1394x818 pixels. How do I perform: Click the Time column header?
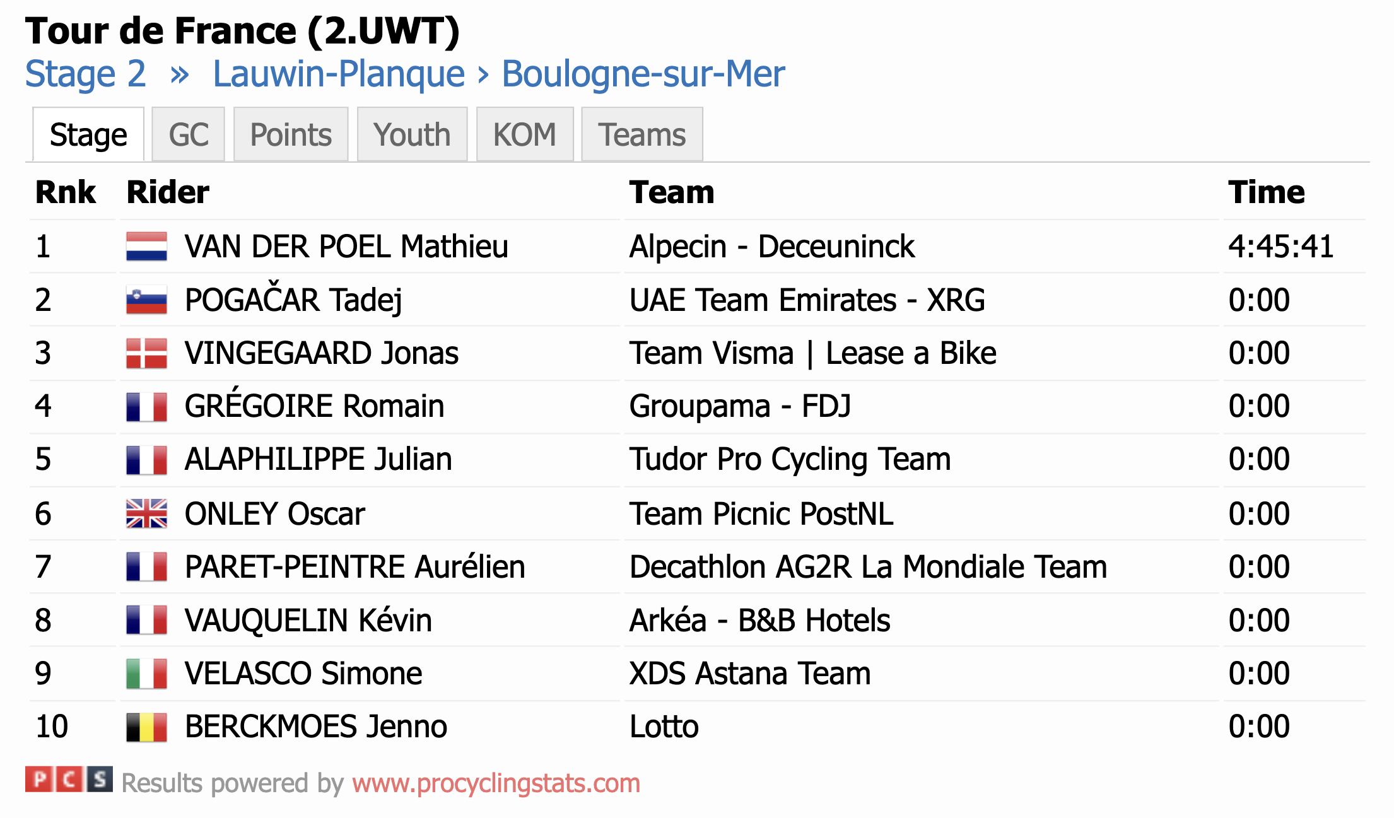pyautogui.click(x=1266, y=192)
